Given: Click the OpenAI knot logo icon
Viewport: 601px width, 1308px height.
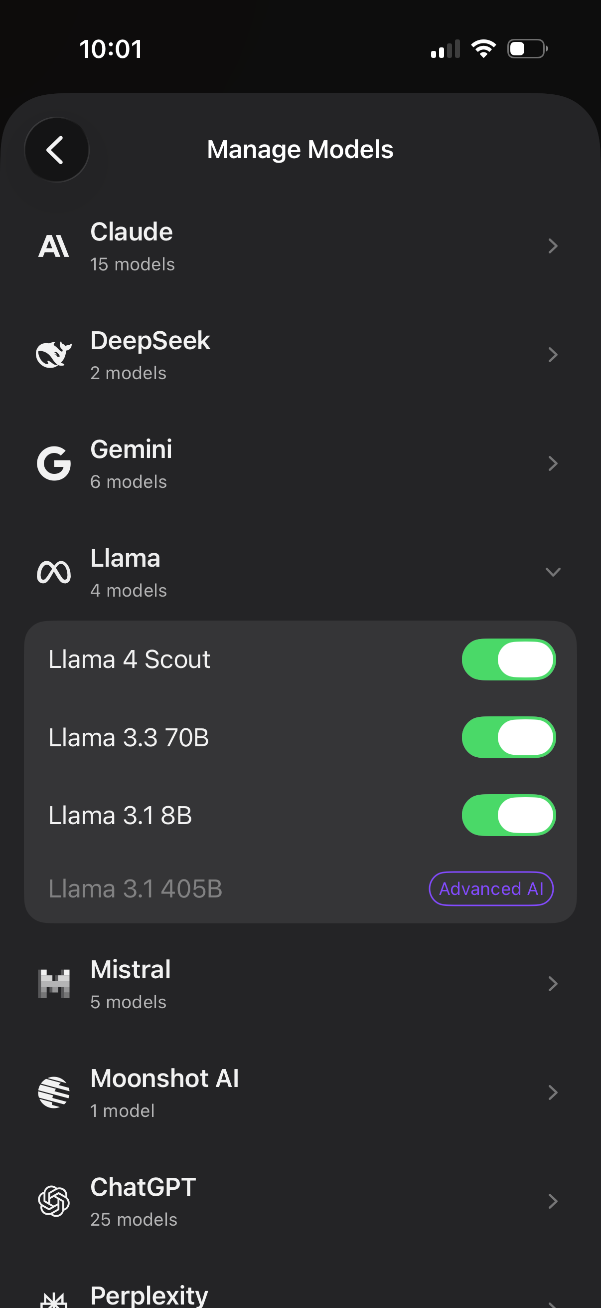Looking at the screenshot, I should [x=54, y=1201].
